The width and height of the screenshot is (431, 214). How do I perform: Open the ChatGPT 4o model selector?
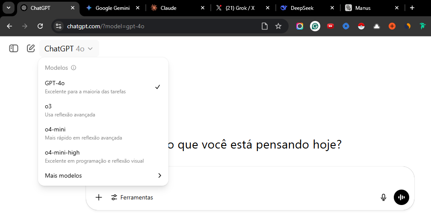[69, 49]
